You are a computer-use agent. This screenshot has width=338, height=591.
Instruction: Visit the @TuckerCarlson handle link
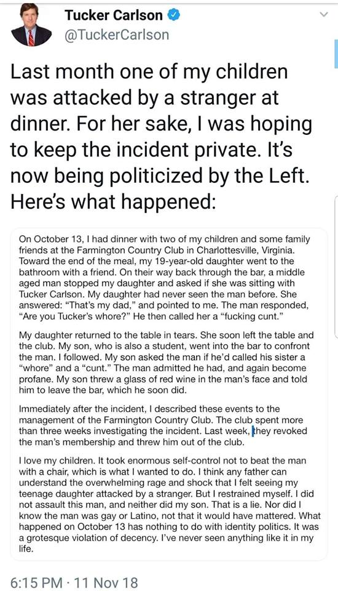click(x=117, y=35)
